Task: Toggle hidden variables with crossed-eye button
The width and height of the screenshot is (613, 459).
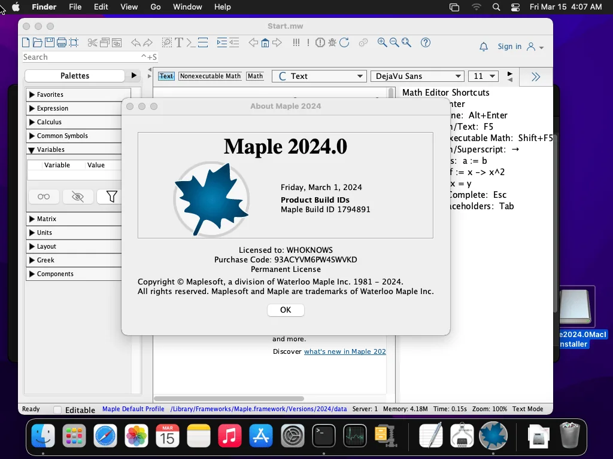Action: click(x=78, y=196)
